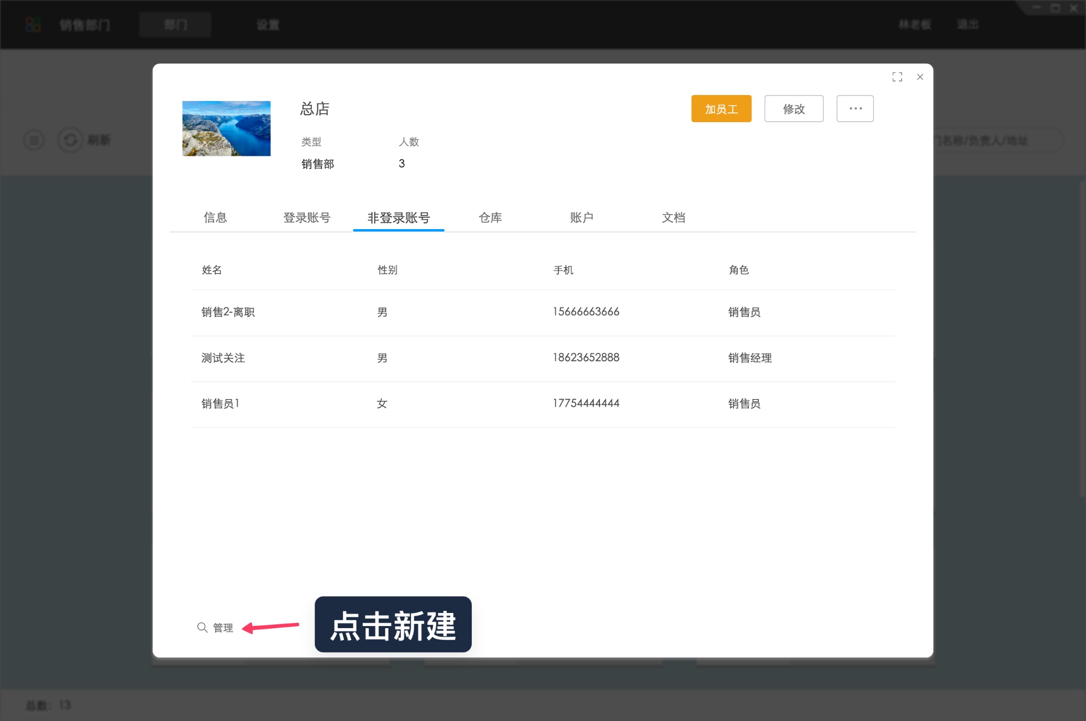View the 文档 tab
This screenshot has height=721, width=1086.
(x=674, y=217)
